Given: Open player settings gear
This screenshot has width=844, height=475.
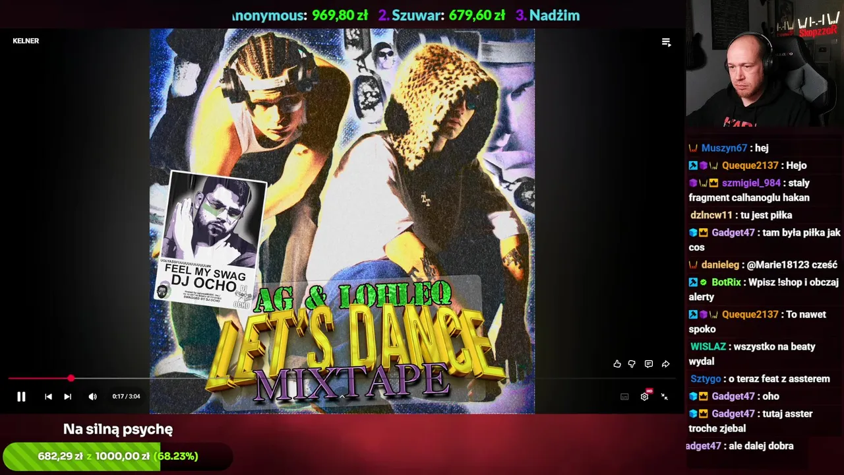Looking at the screenshot, I should tap(645, 396).
